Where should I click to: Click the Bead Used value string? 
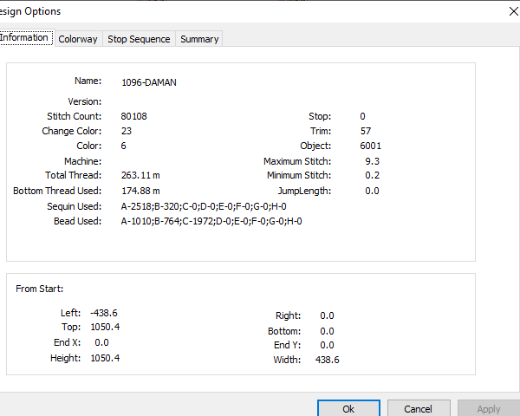(x=211, y=221)
